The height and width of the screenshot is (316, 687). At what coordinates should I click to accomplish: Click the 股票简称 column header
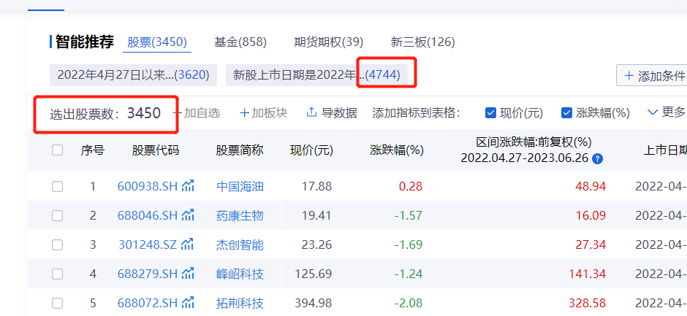click(240, 150)
